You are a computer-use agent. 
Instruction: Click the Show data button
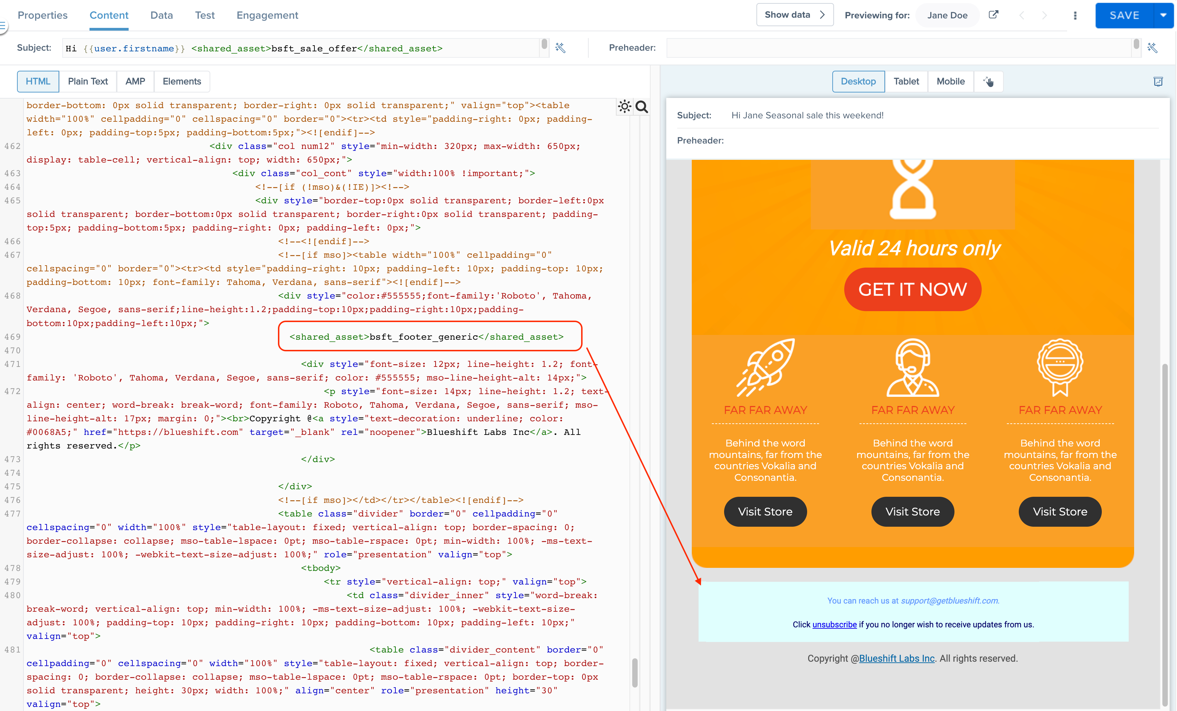coord(795,15)
